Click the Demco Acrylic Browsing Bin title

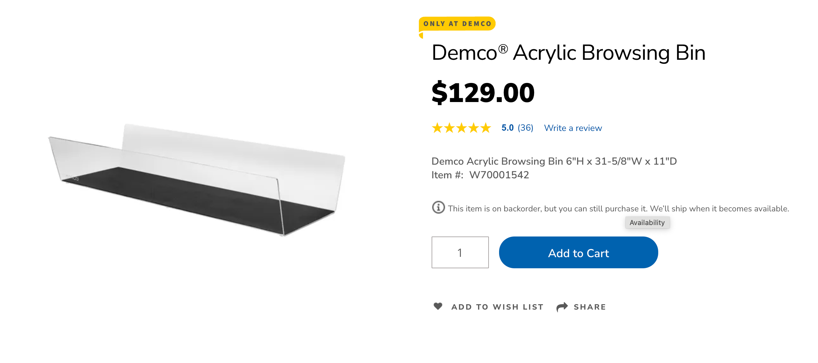pos(568,52)
